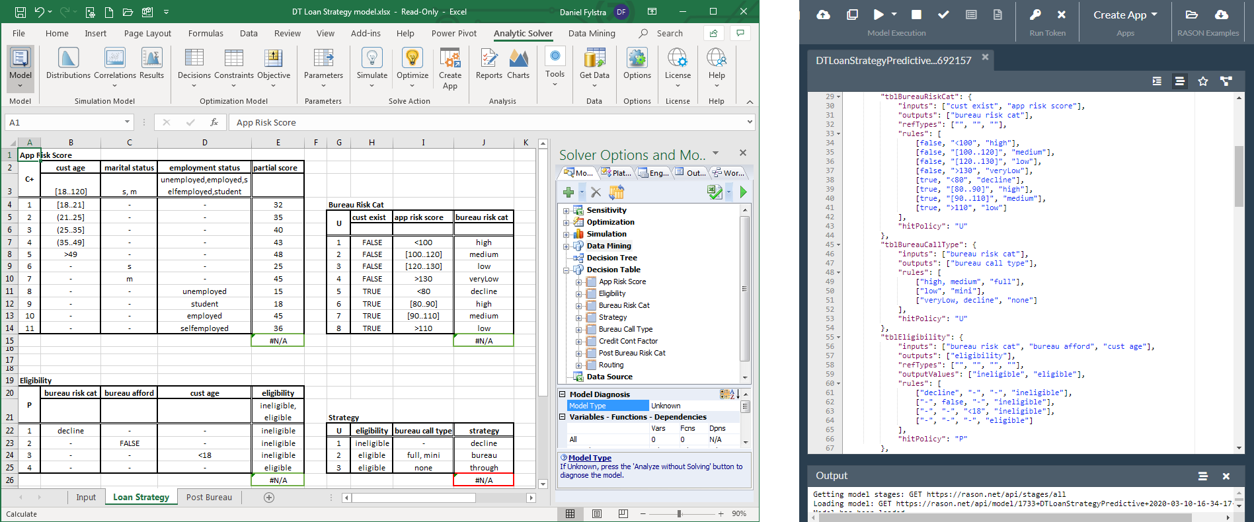Click the Save icon in Excel title bar
The image size is (1254, 522).
coord(20,12)
